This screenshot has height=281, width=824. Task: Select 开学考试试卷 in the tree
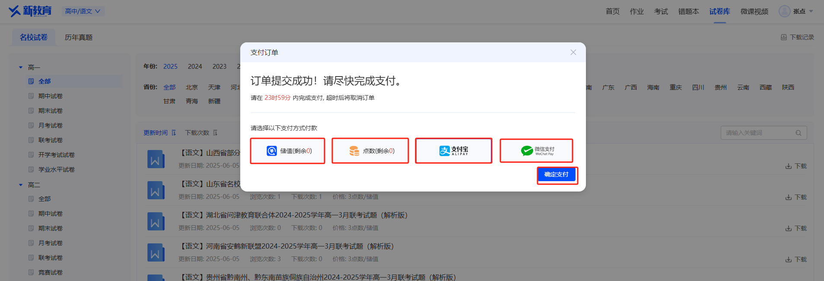(x=56, y=155)
